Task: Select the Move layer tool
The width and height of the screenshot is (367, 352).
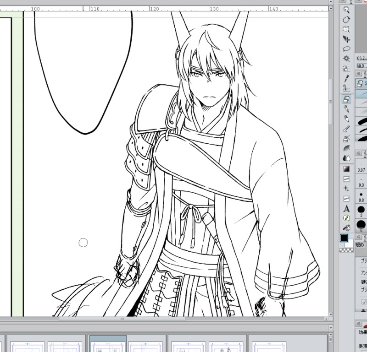Action: click(346, 39)
